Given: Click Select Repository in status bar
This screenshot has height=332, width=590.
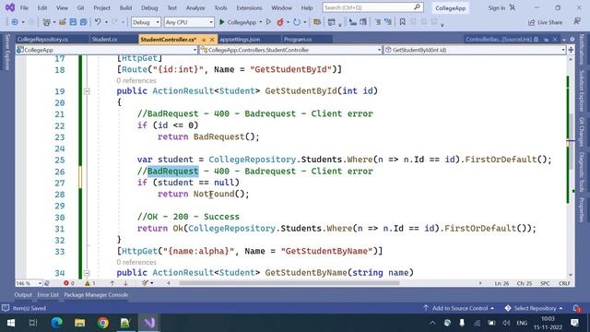Looking at the screenshot, I should [x=534, y=308].
